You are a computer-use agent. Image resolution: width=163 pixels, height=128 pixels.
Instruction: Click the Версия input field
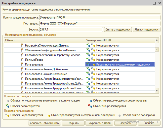pos(71,29)
